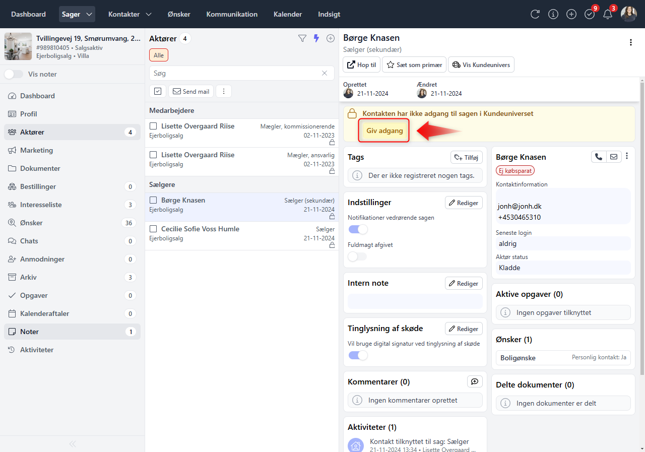645x452 pixels.
Task: Add a comment with speech bubble icon
Action: point(475,381)
